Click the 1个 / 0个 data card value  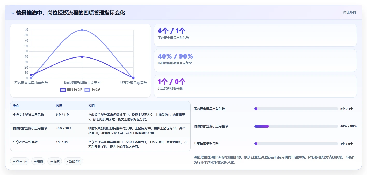pyautogui.click(x=171, y=82)
